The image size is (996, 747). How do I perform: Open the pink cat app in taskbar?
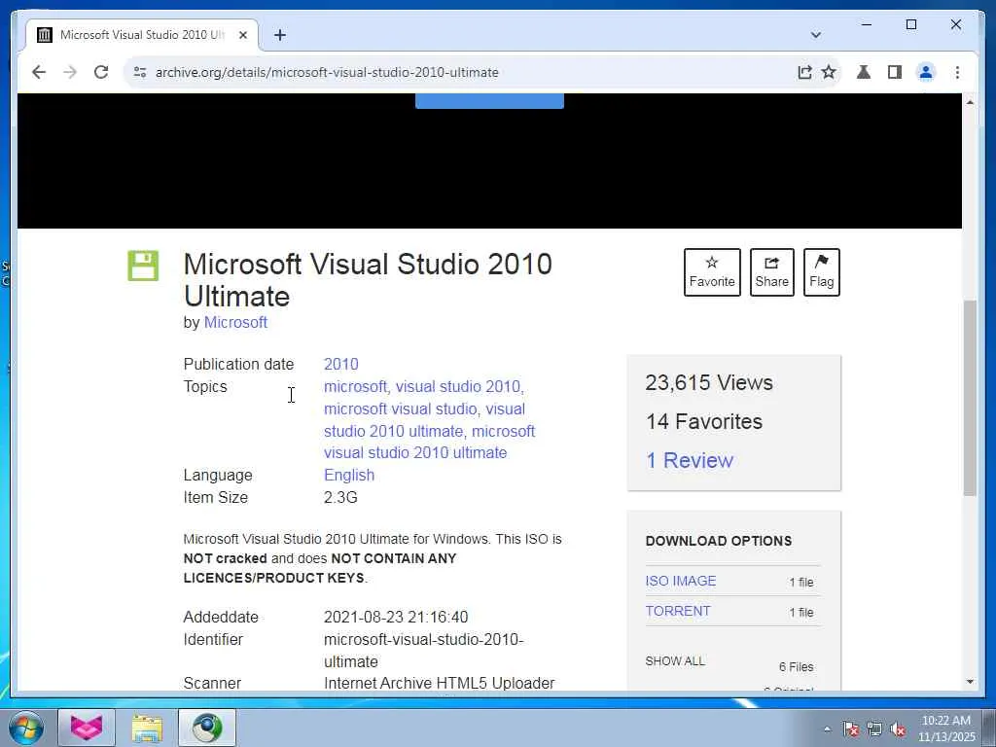[87, 728]
